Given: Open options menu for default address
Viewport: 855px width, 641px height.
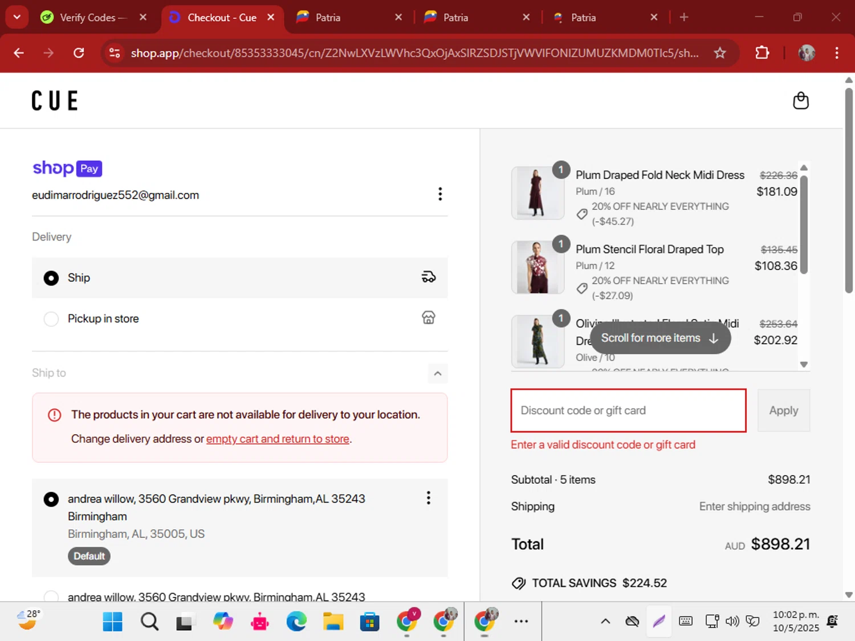Looking at the screenshot, I should click(428, 498).
